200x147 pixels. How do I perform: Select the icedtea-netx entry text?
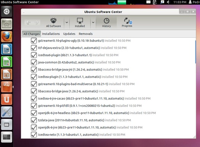[x=82, y=135]
